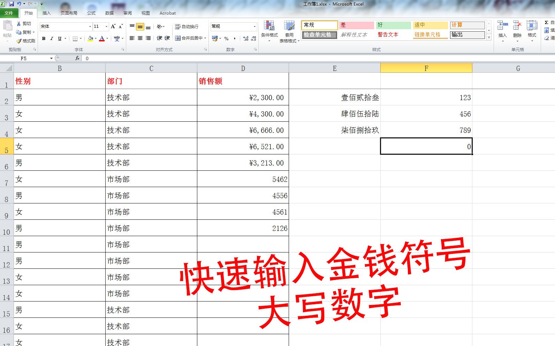
Task: Apply the Neutral (适中) cell style
Action: pyautogui.click(x=431, y=25)
